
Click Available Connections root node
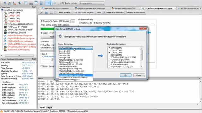14,10
